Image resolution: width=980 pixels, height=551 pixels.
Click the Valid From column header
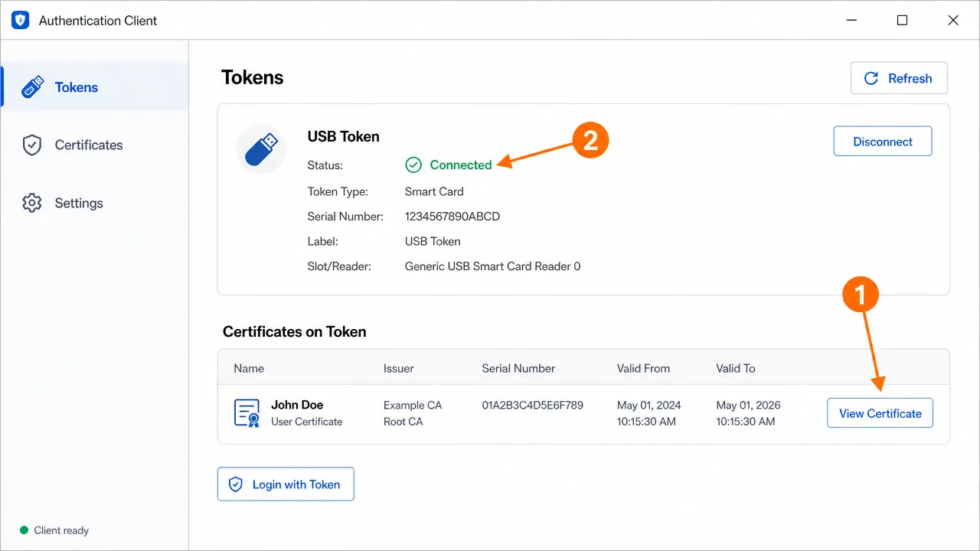[643, 368]
